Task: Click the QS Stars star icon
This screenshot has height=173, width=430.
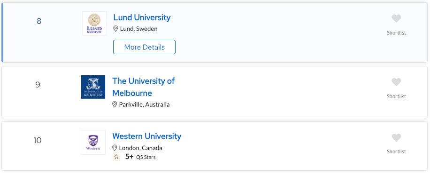Action: click(x=116, y=157)
